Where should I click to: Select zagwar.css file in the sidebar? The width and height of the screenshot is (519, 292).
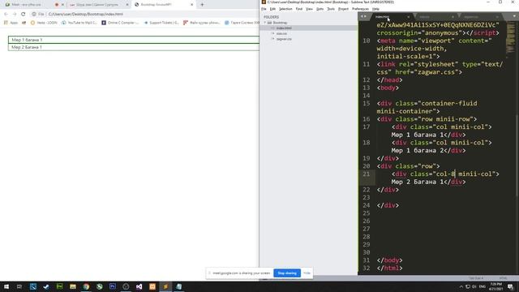click(284, 39)
